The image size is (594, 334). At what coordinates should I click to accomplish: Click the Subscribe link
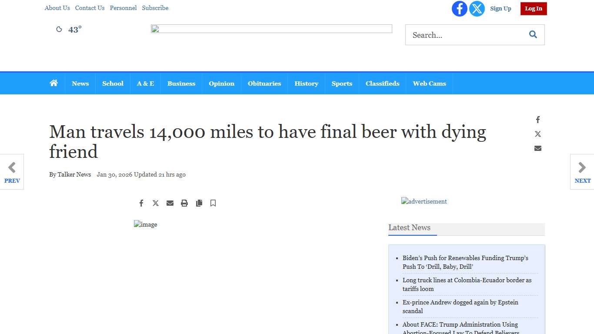tap(155, 8)
